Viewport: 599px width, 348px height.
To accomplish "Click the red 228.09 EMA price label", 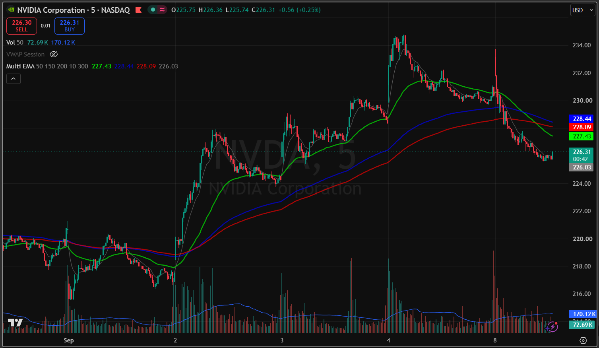I will pos(582,127).
